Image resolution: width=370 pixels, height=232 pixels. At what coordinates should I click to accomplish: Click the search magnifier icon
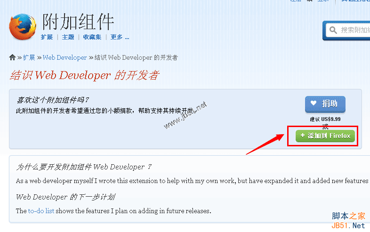(333, 30)
